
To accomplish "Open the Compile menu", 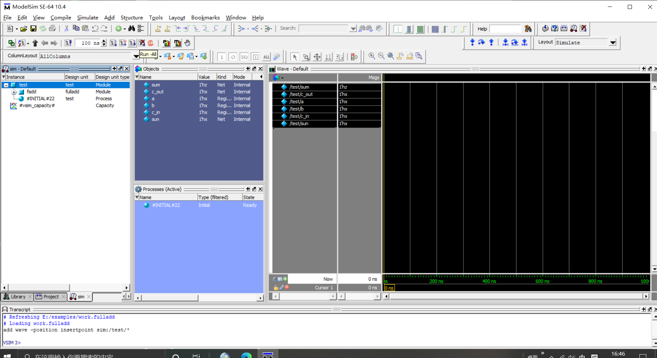I will [61, 18].
